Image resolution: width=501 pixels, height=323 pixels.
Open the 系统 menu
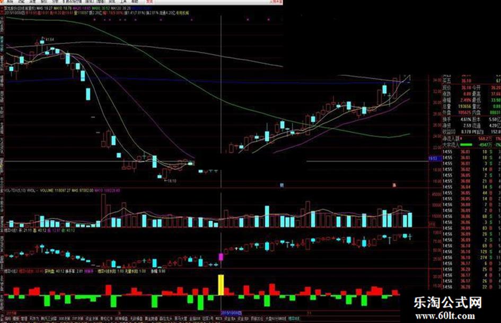coord(9,2)
